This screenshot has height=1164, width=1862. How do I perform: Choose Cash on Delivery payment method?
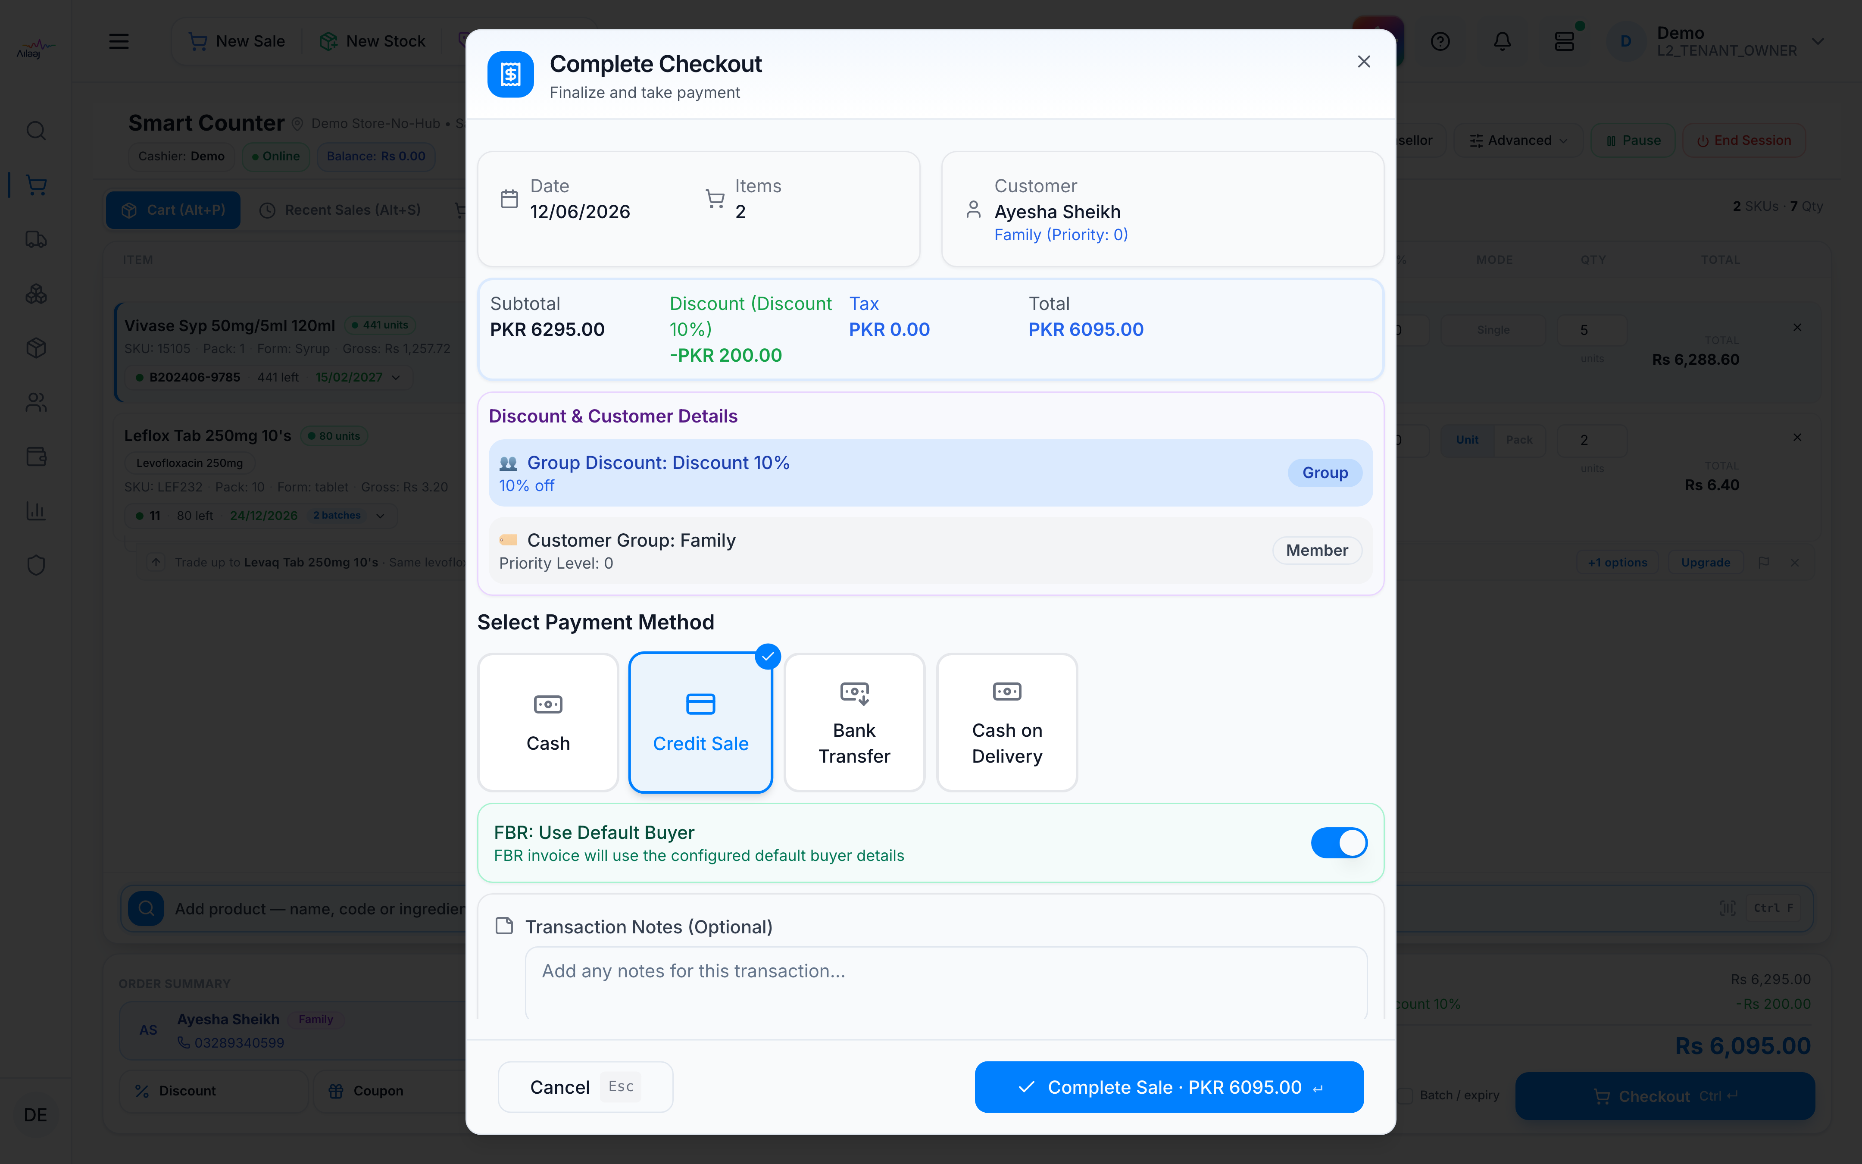(1006, 722)
